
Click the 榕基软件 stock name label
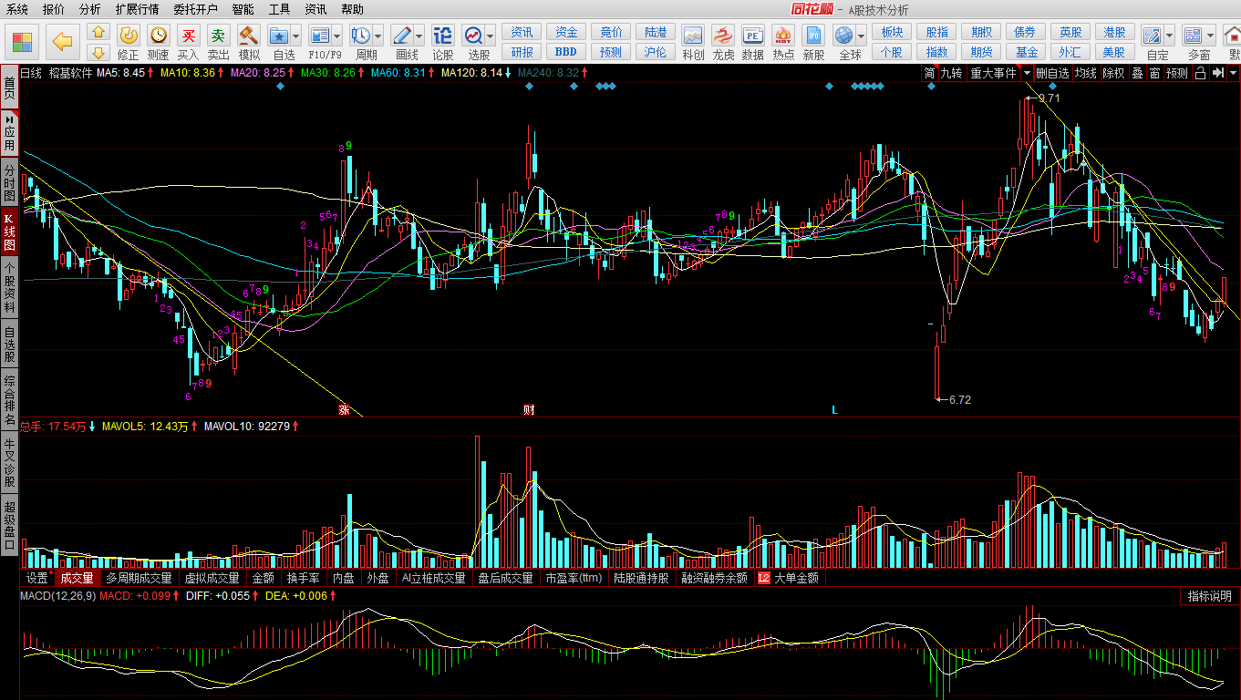click(71, 73)
